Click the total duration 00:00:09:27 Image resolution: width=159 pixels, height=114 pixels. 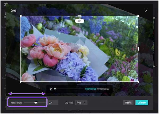point(104,89)
